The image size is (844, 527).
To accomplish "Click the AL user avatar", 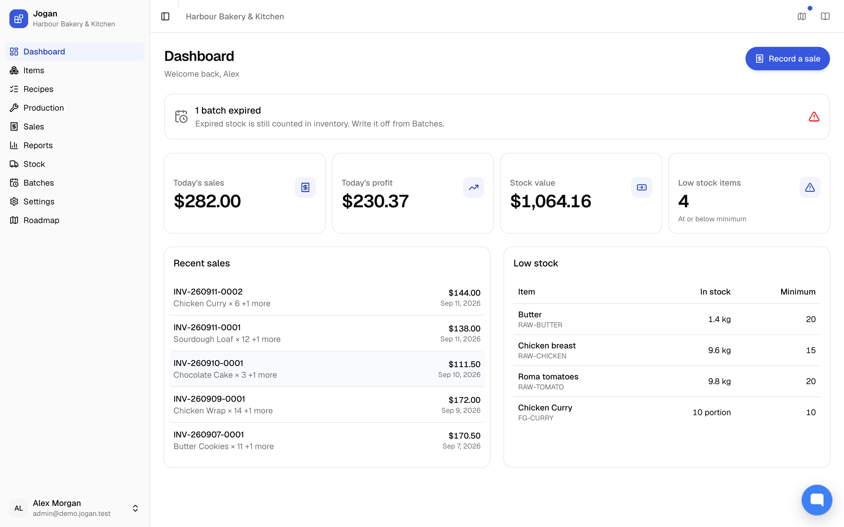I will (x=19, y=508).
